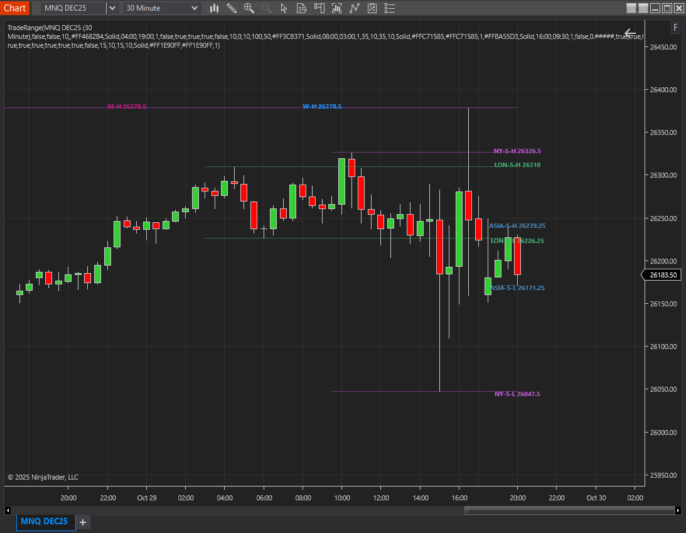Open Chart Trader panel icon
The image size is (686, 533).
[319, 8]
